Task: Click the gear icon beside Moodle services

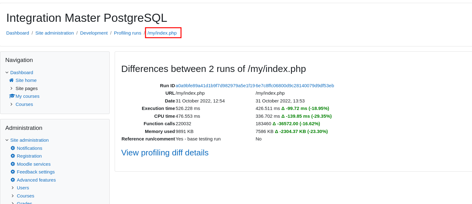Action: [13, 164]
